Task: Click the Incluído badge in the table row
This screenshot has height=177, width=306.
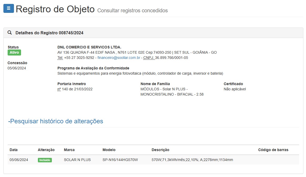Action: pyautogui.click(x=45, y=160)
